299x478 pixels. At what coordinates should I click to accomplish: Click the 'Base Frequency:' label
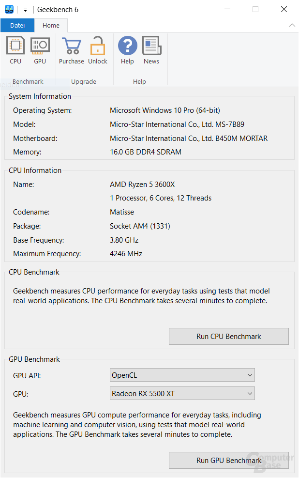pos(38,240)
